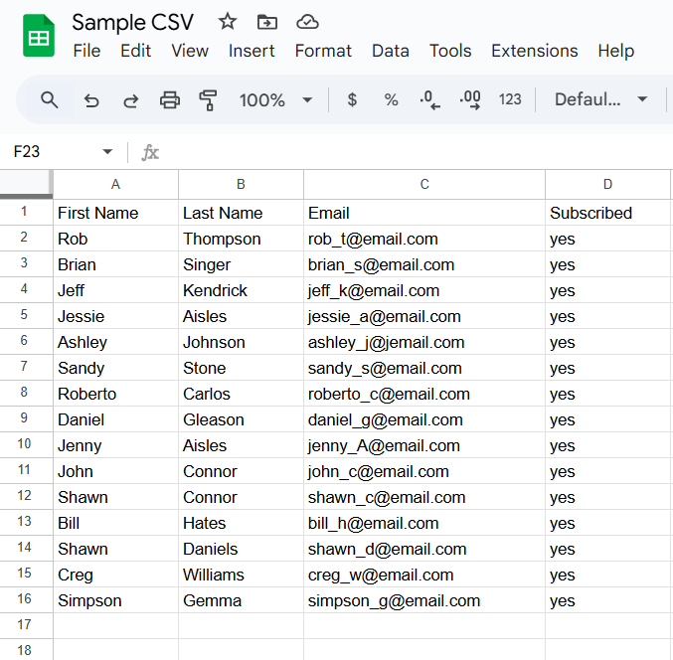Click the move to folder icon

[266, 22]
